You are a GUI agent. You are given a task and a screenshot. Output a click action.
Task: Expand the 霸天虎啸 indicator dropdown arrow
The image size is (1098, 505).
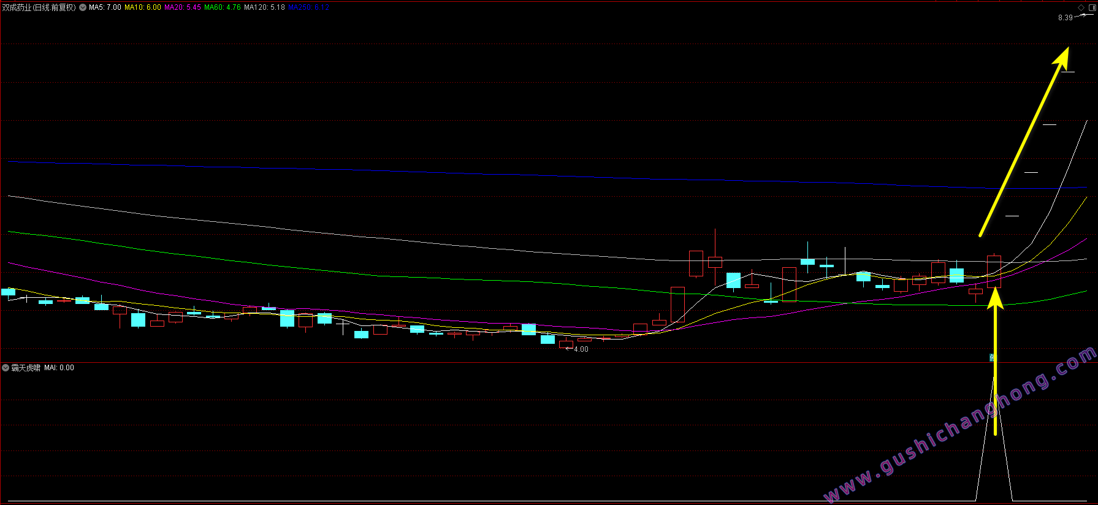6,368
